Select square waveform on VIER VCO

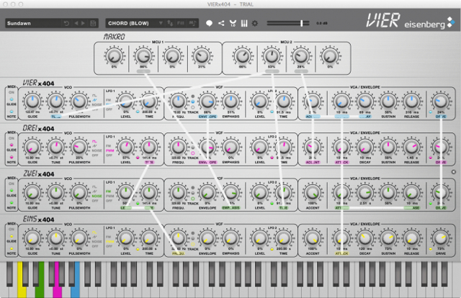tap(94, 96)
